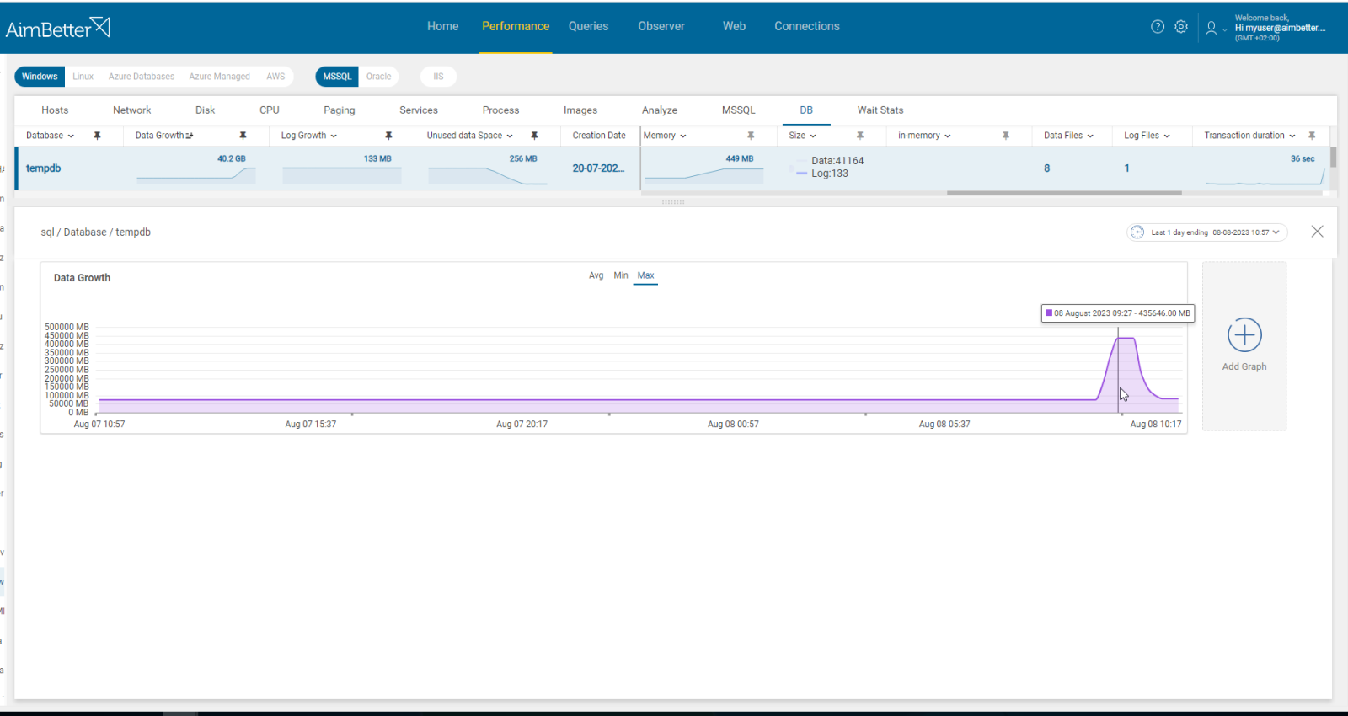This screenshot has width=1348, height=716.
Task: Pin the Size column
Action: (x=860, y=136)
